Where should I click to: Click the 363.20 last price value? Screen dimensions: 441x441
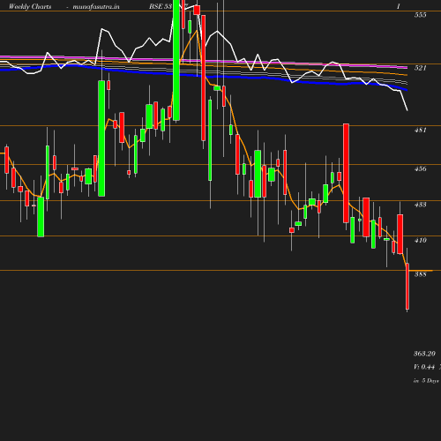424,354
